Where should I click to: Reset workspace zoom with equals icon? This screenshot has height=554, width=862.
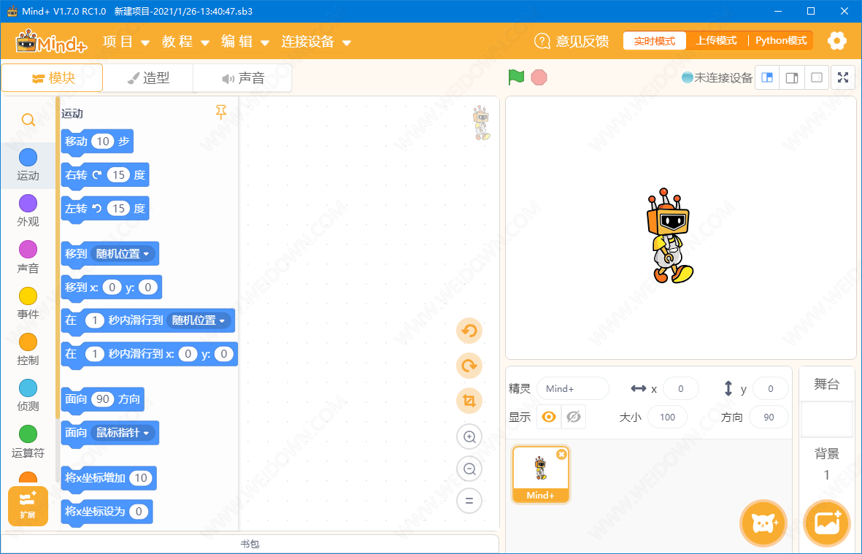click(x=469, y=501)
